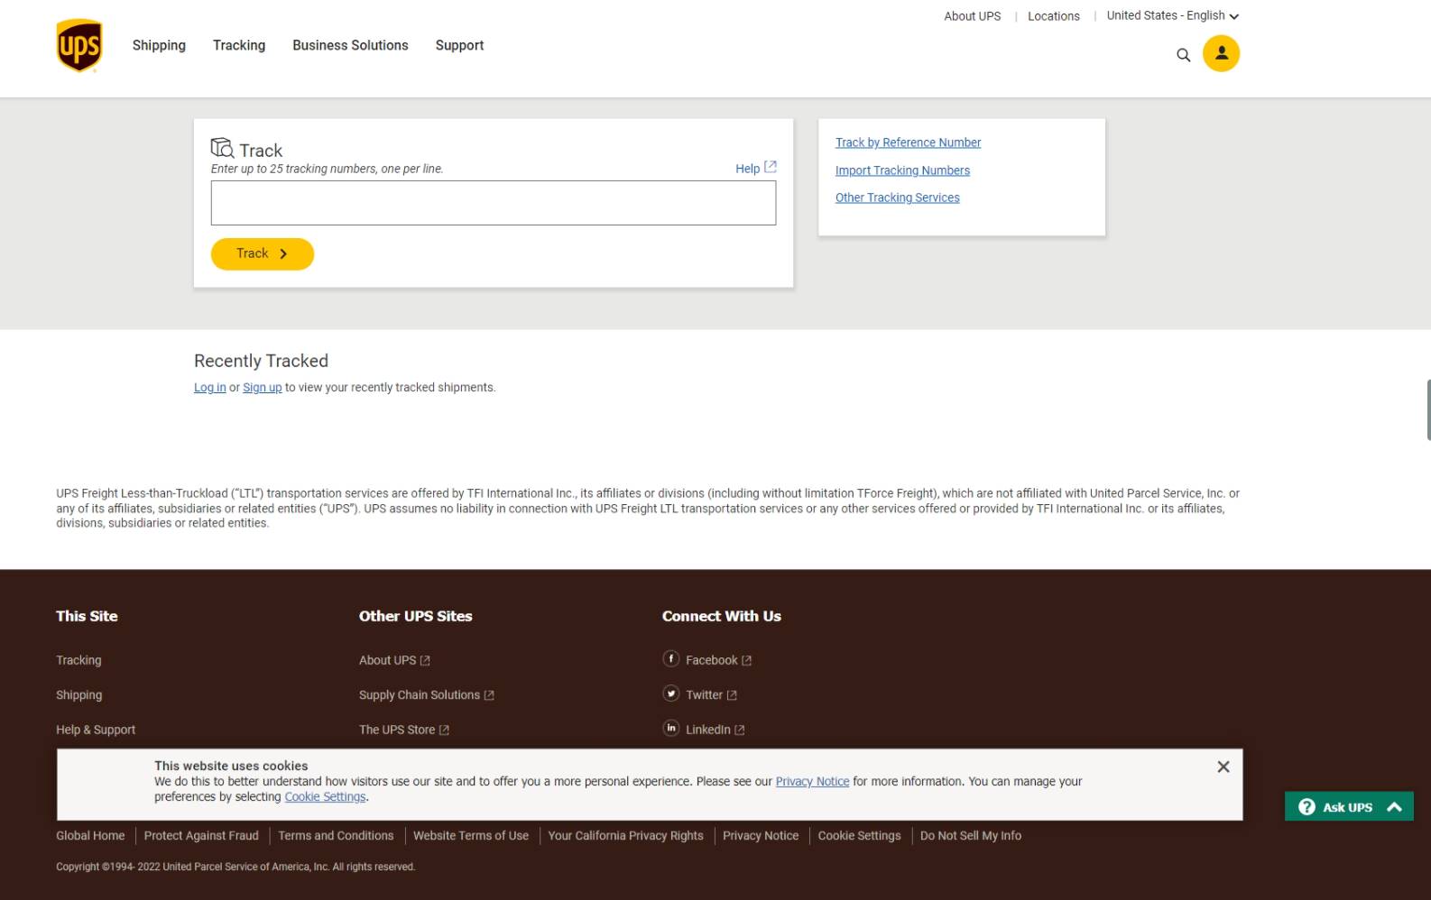Open footer Help & Support link
This screenshot has height=900, width=1431.
96,730
